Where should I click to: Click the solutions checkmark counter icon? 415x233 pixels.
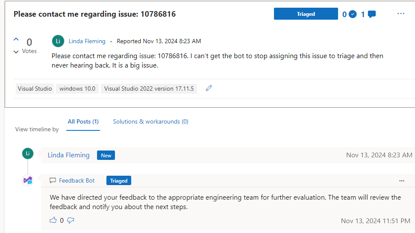(x=353, y=14)
